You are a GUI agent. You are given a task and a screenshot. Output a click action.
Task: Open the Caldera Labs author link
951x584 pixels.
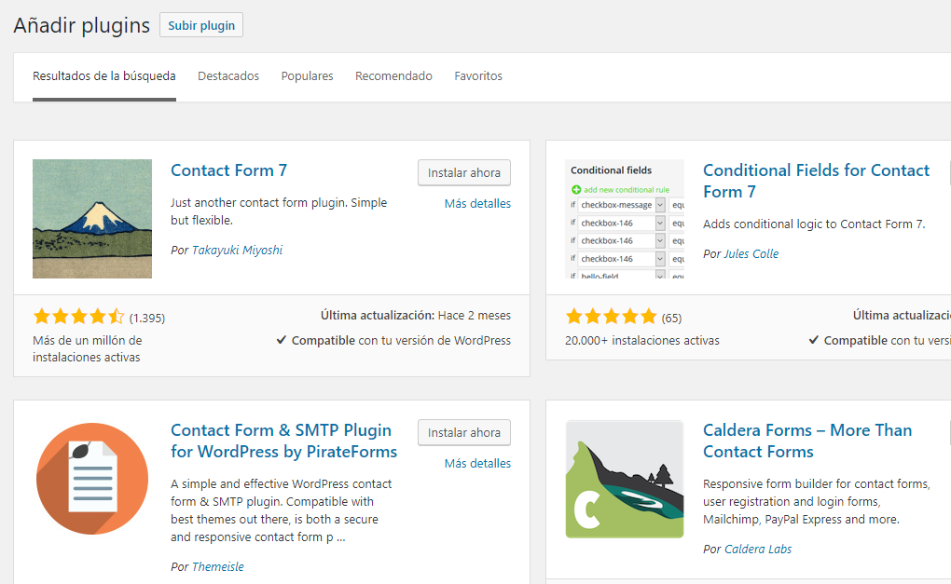(758, 550)
